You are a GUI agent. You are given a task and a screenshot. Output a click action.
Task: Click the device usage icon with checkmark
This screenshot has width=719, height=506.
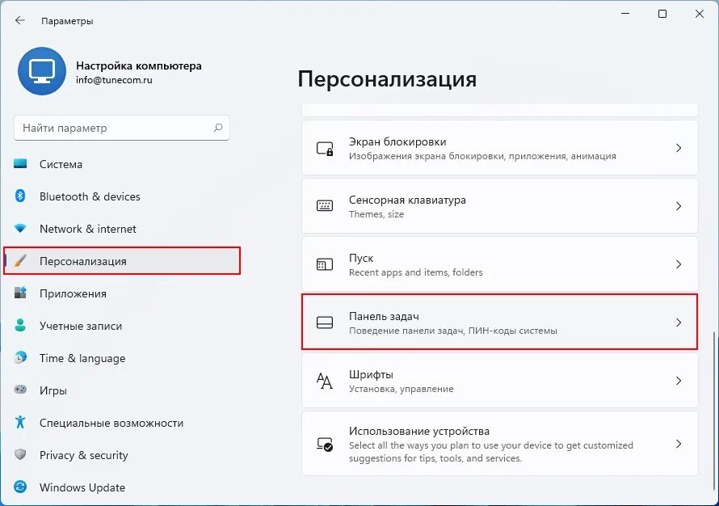[325, 444]
